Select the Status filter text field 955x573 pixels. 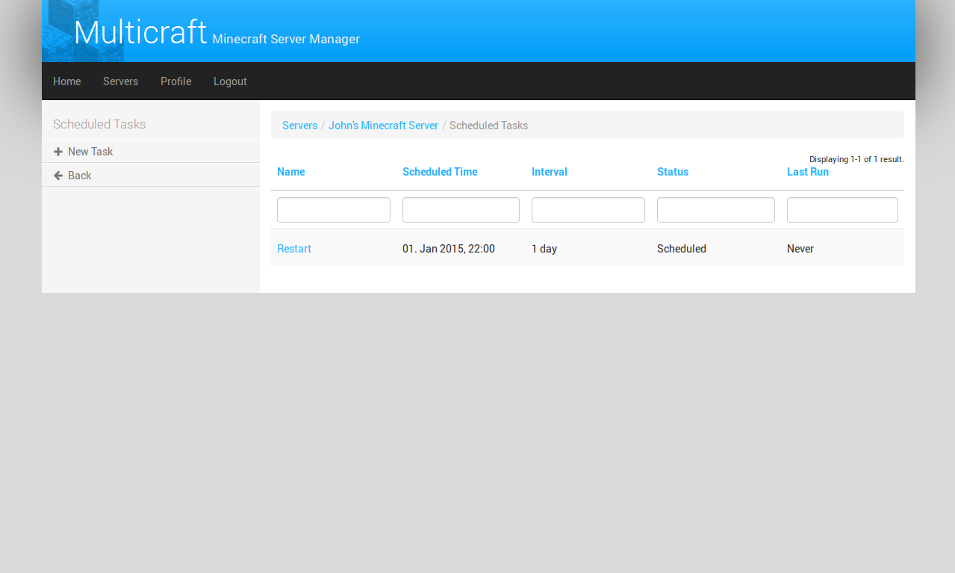click(x=715, y=210)
